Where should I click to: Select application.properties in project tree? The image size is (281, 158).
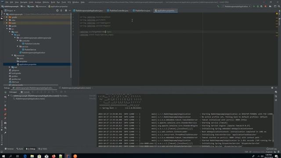point(28,65)
